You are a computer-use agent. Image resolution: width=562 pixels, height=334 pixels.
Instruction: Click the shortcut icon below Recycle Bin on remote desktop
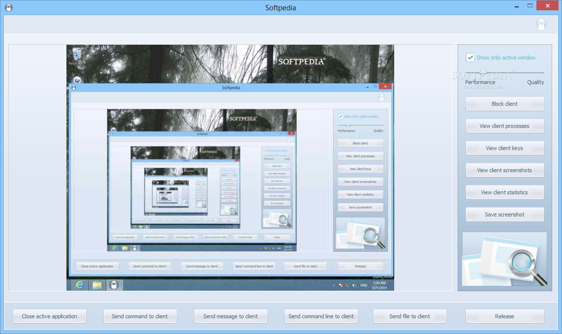pyautogui.click(x=77, y=80)
